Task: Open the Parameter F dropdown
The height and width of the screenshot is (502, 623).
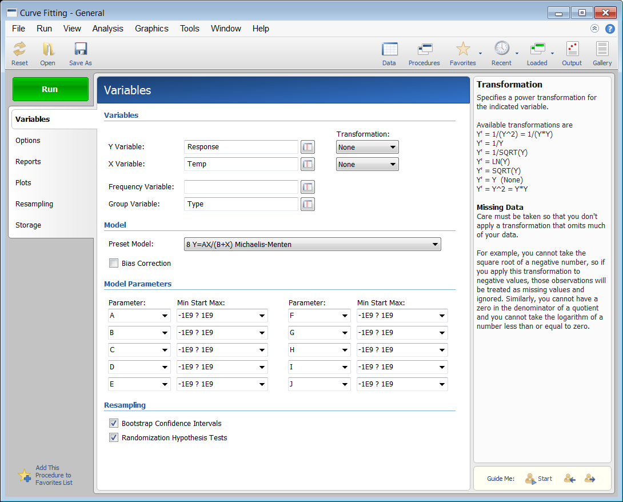Action: (320, 316)
